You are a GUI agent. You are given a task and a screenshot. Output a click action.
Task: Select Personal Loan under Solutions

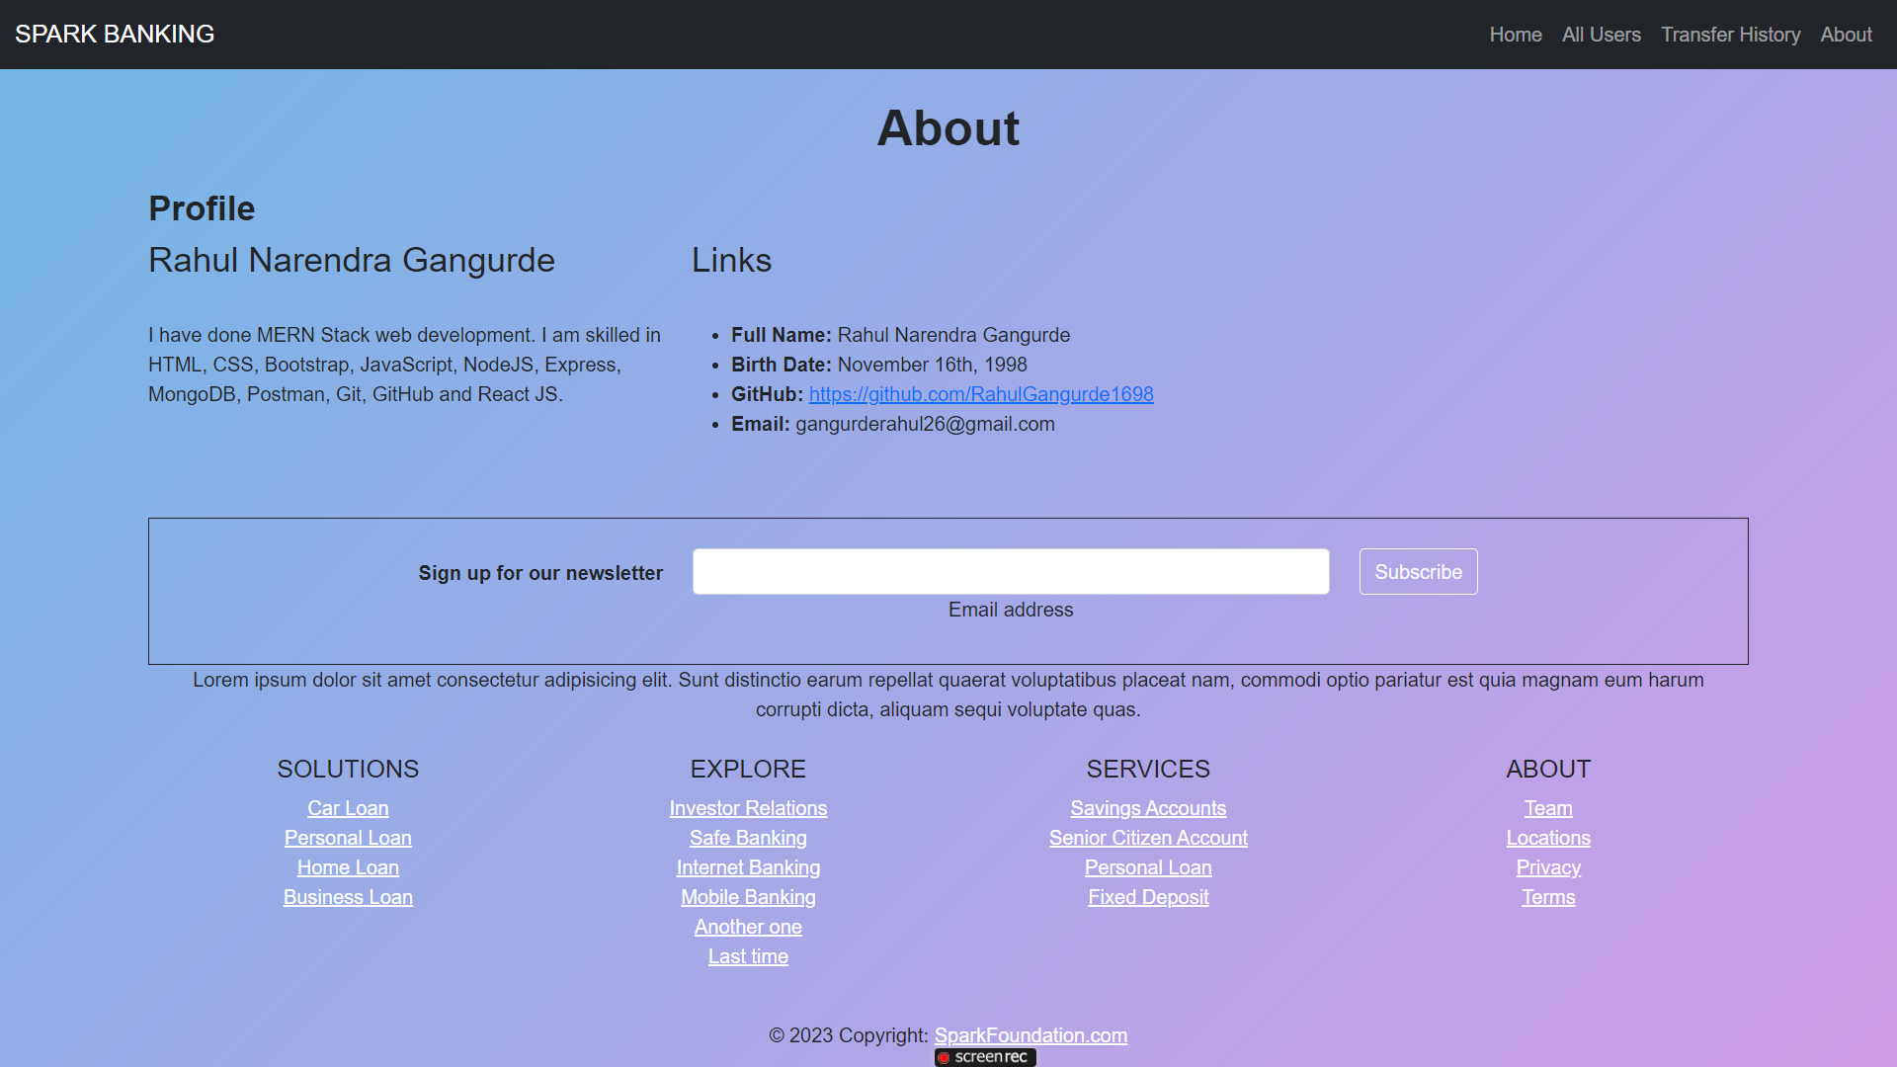(x=348, y=838)
